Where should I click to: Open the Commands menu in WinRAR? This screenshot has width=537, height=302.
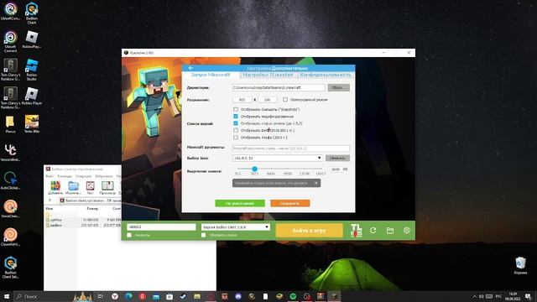(65, 176)
